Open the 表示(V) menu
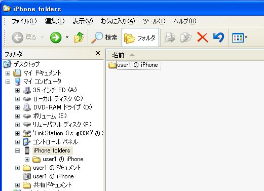The image size is (264, 191). click(83, 21)
